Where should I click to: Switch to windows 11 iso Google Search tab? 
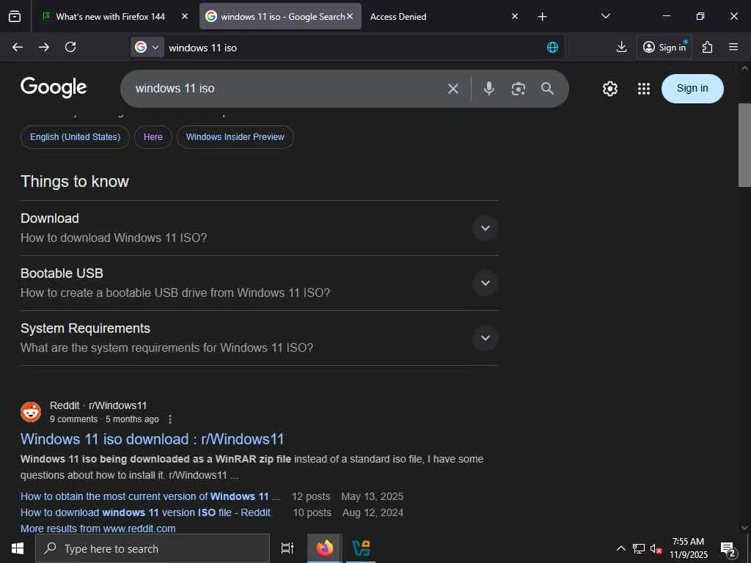pyautogui.click(x=280, y=16)
